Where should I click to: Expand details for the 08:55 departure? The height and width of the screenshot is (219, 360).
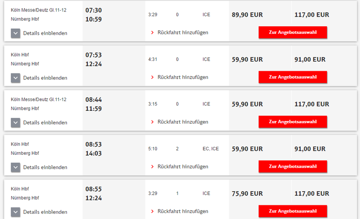(x=16, y=212)
